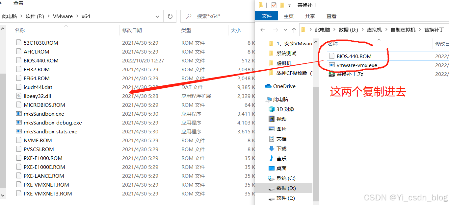Open the 查看 tab in right window
This screenshot has height=205, width=449.
click(x=331, y=16)
